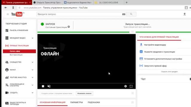Open the on-screen keyboard in search box
The image size is (191, 107).
click(124, 14)
